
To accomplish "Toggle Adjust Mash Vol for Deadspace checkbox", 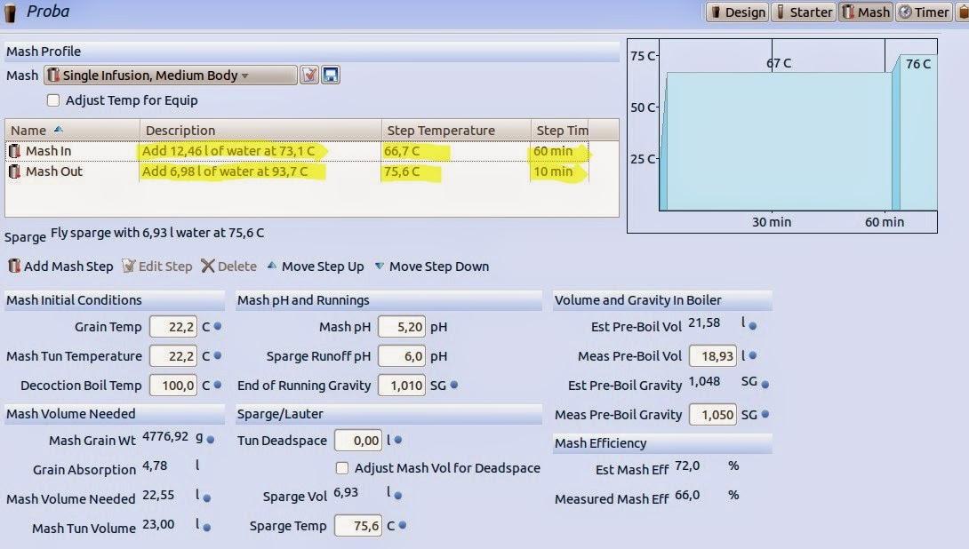I will click(x=341, y=468).
